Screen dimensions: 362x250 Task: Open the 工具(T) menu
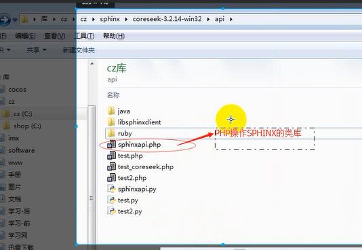(x=84, y=36)
